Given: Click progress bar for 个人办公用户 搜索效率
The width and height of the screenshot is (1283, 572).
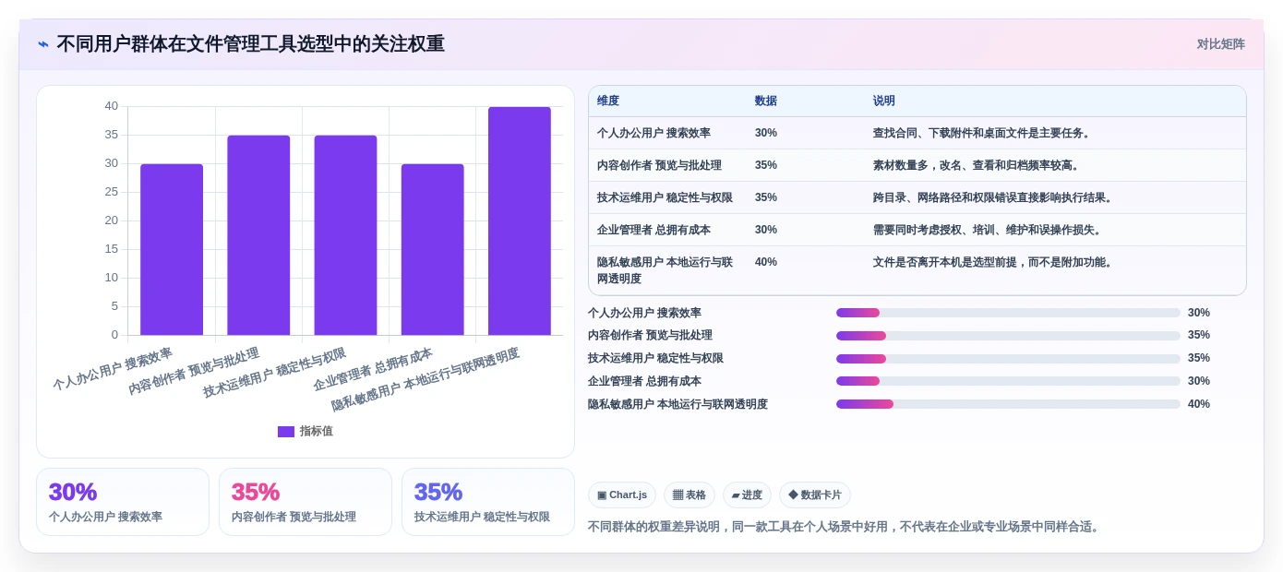Looking at the screenshot, I should coord(1008,313).
